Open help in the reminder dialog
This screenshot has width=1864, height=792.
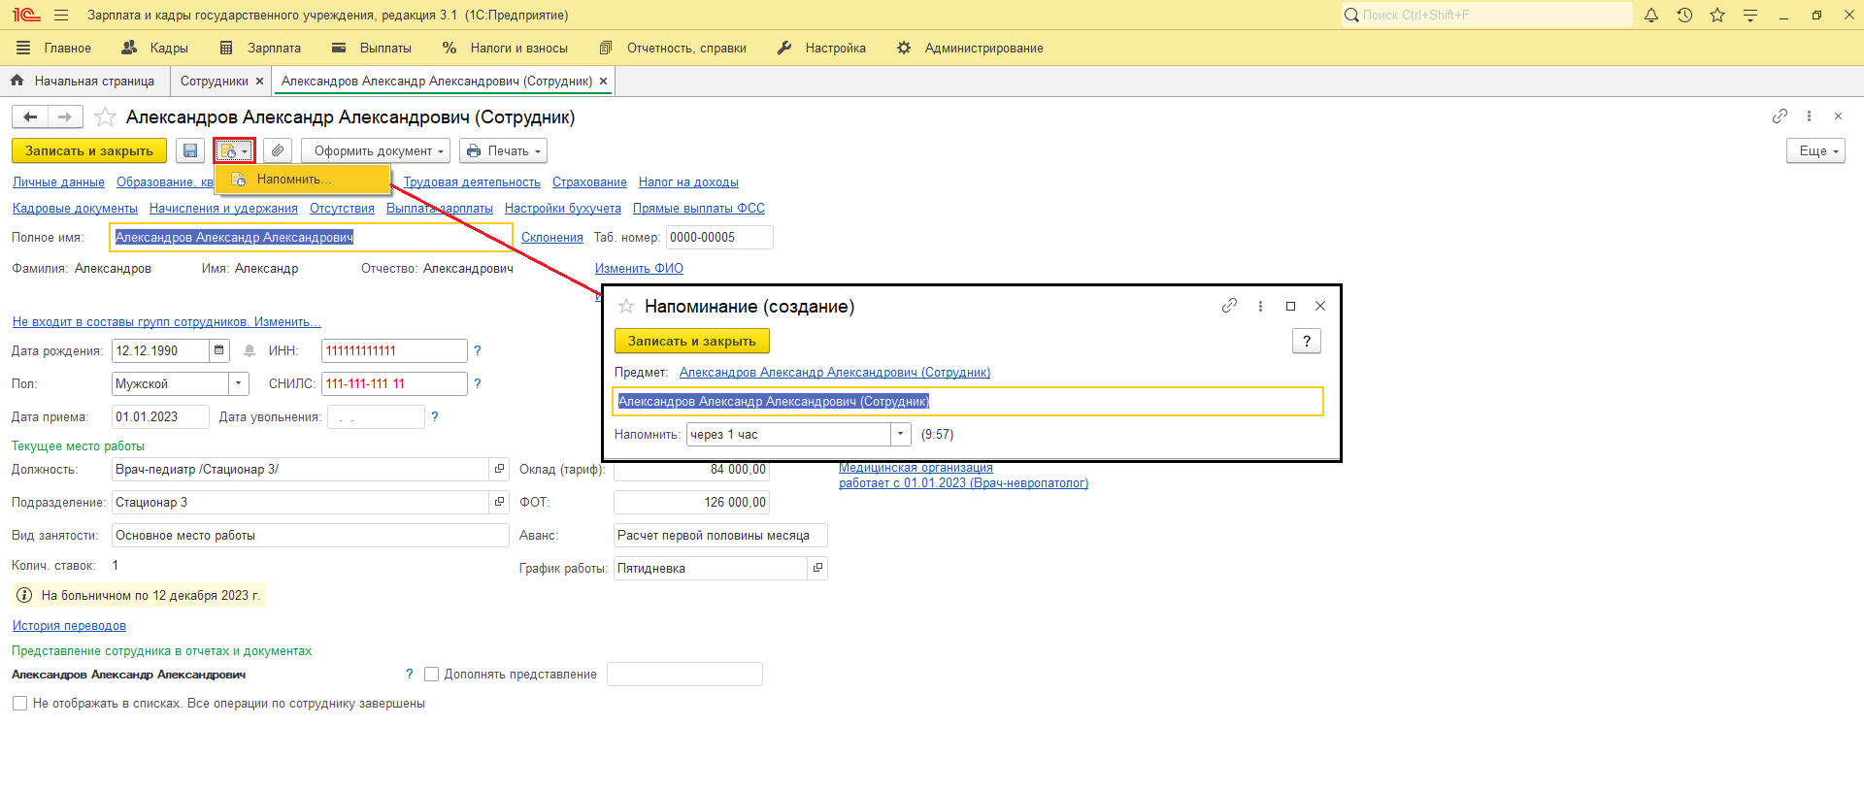pyautogui.click(x=1307, y=341)
